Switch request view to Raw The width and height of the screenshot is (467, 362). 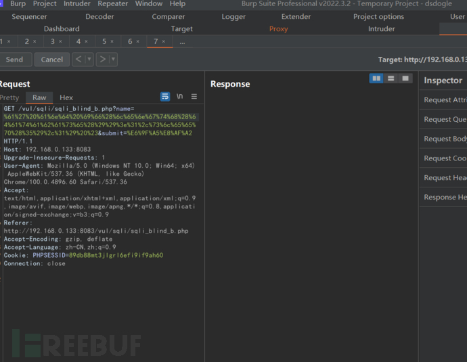(x=39, y=97)
